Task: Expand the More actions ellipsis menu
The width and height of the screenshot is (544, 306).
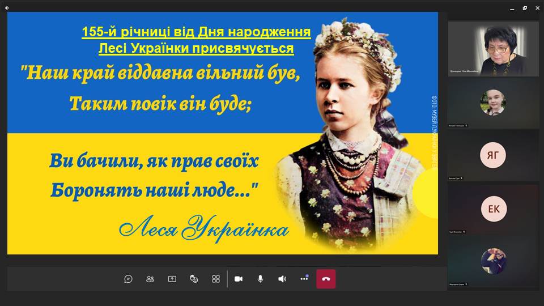Action: [304, 279]
